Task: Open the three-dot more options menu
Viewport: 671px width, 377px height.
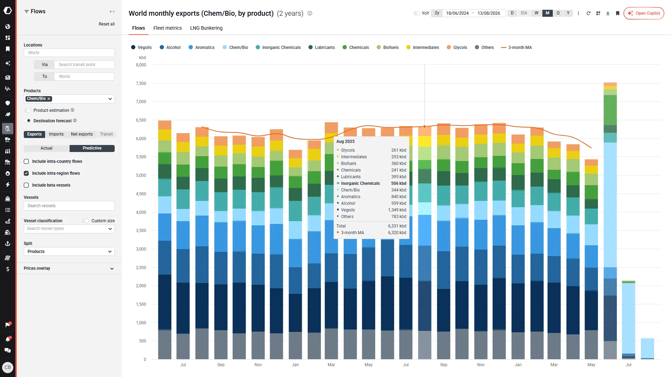Action: point(578,13)
